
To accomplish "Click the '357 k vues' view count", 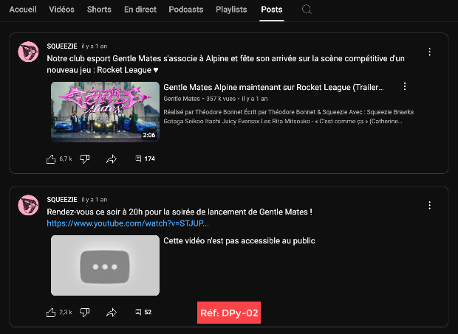I will 221,99.
